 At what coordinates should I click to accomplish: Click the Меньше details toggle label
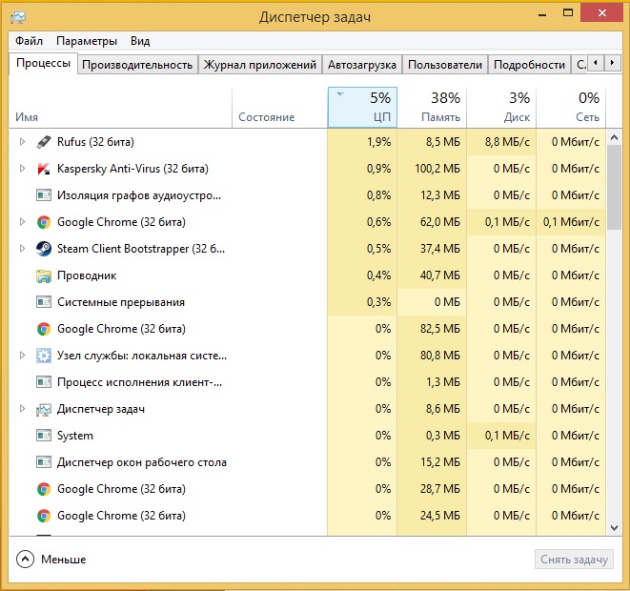coord(64,560)
